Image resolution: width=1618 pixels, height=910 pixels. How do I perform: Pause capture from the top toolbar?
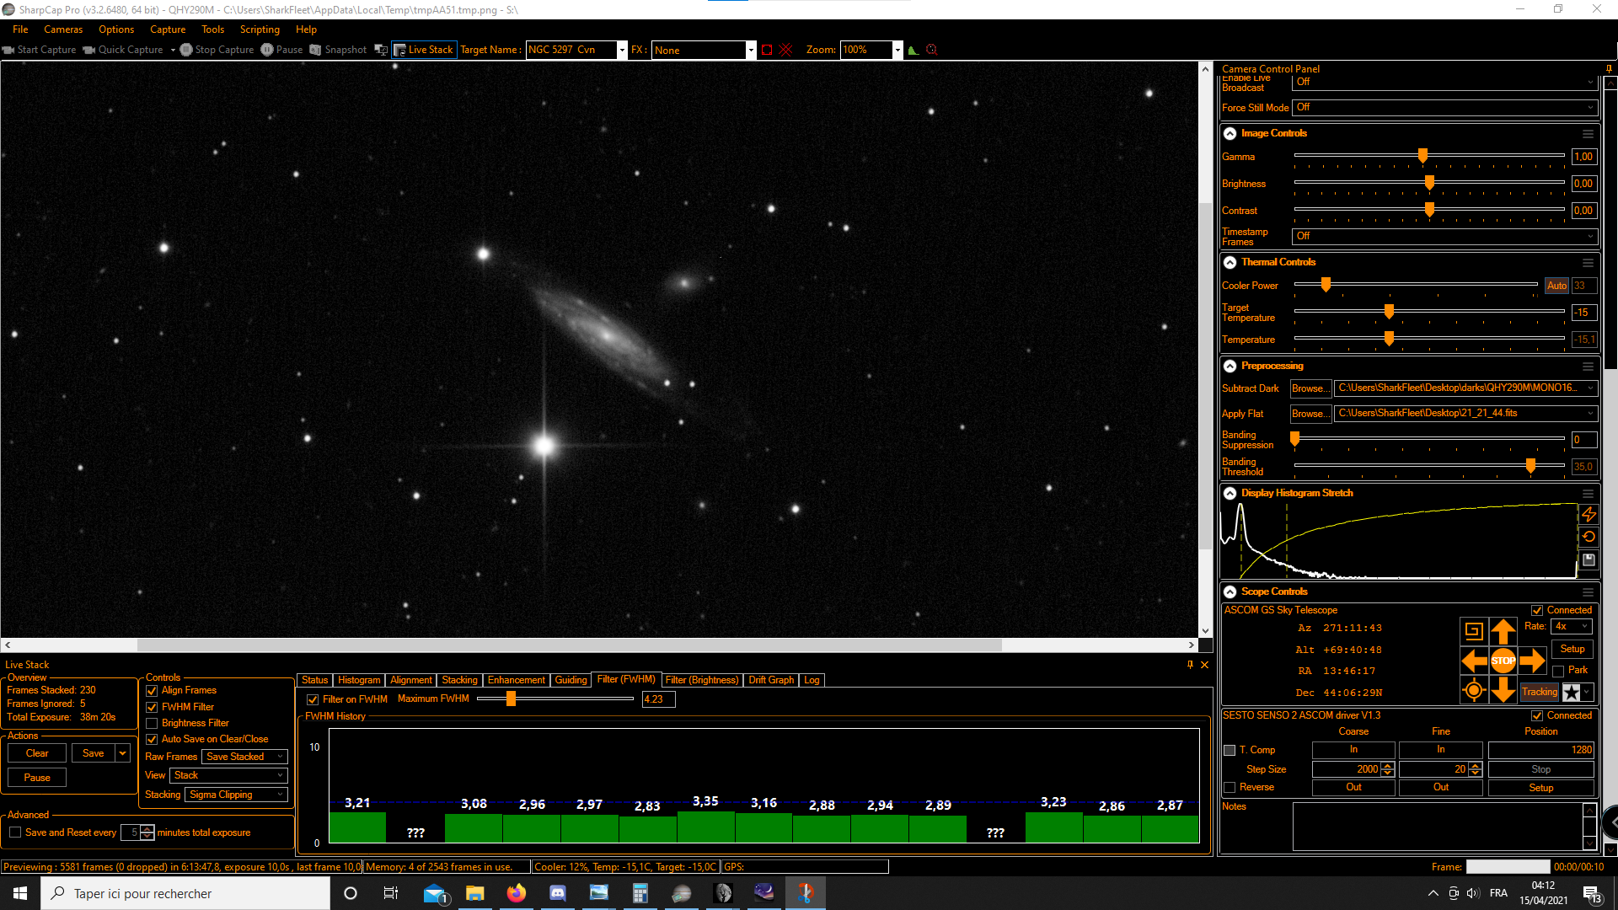[281, 50]
